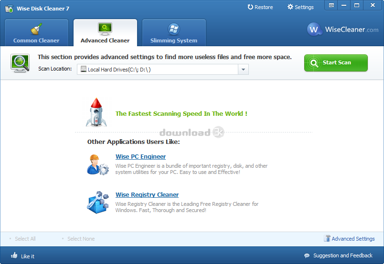
Task: Open Suggestion and Feedback
Action: pos(343,256)
